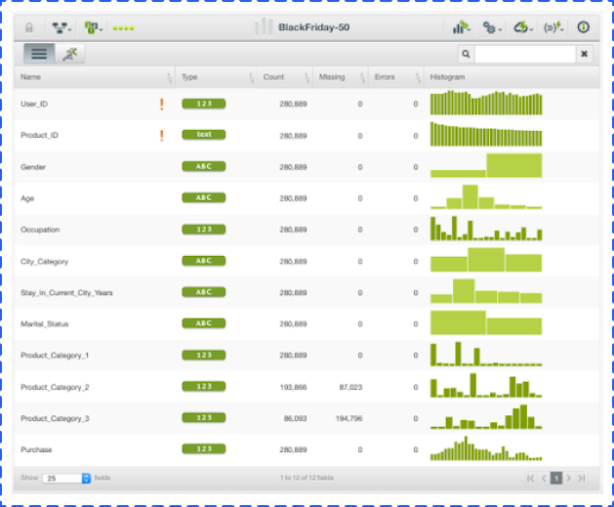Open the cloud 1-click actions menu
Image resolution: width=614 pixels, height=507 pixels.
pos(523,27)
